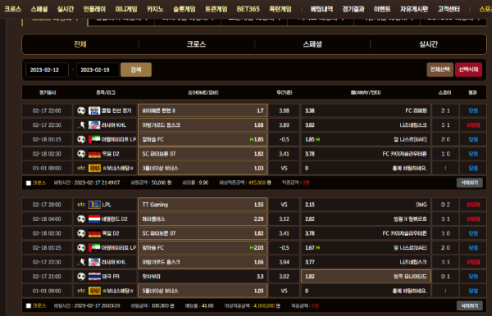Go to 베팅내역 in the main navigation
Screen dimensions: 492x316
pos(321,9)
